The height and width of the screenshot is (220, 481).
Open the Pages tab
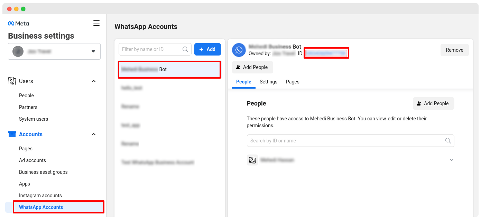(293, 82)
